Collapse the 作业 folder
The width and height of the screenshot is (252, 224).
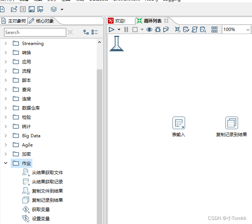tap(6, 163)
